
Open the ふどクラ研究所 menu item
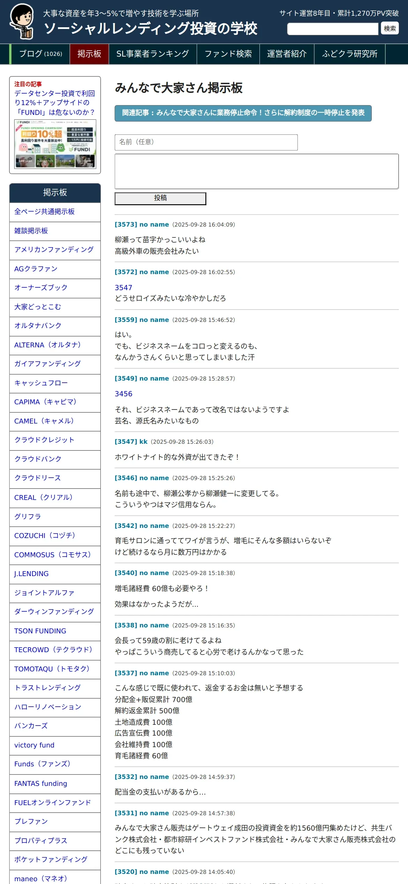click(350, 54)
